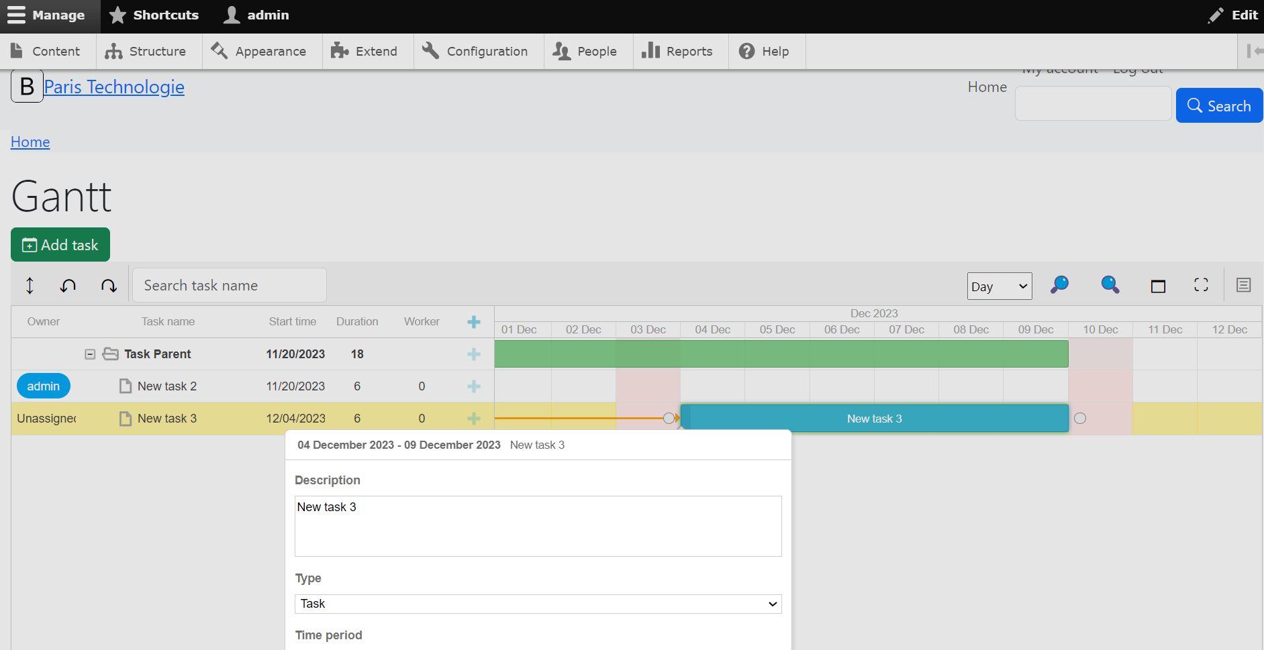This screenshot has width=1264, height=650.
Task: Switch to the Reports section
Action: pyautogui.click(x=679, y=51)
